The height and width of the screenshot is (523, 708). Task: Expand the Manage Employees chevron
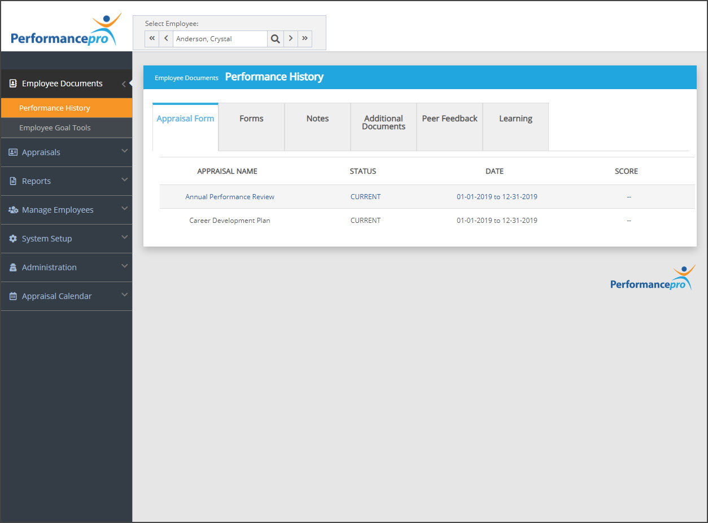tap(125, 209)
